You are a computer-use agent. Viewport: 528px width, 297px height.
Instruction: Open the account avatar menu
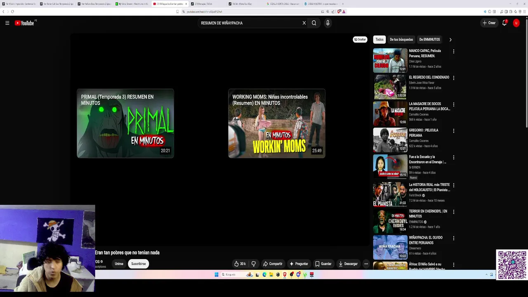(x=516, y=23)
